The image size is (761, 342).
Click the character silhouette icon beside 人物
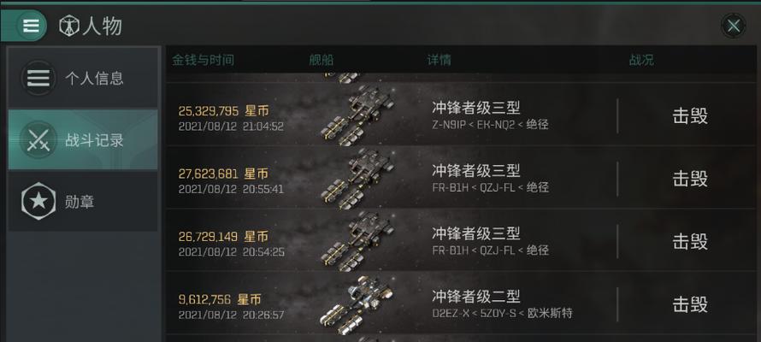click(x=69, y=26)
